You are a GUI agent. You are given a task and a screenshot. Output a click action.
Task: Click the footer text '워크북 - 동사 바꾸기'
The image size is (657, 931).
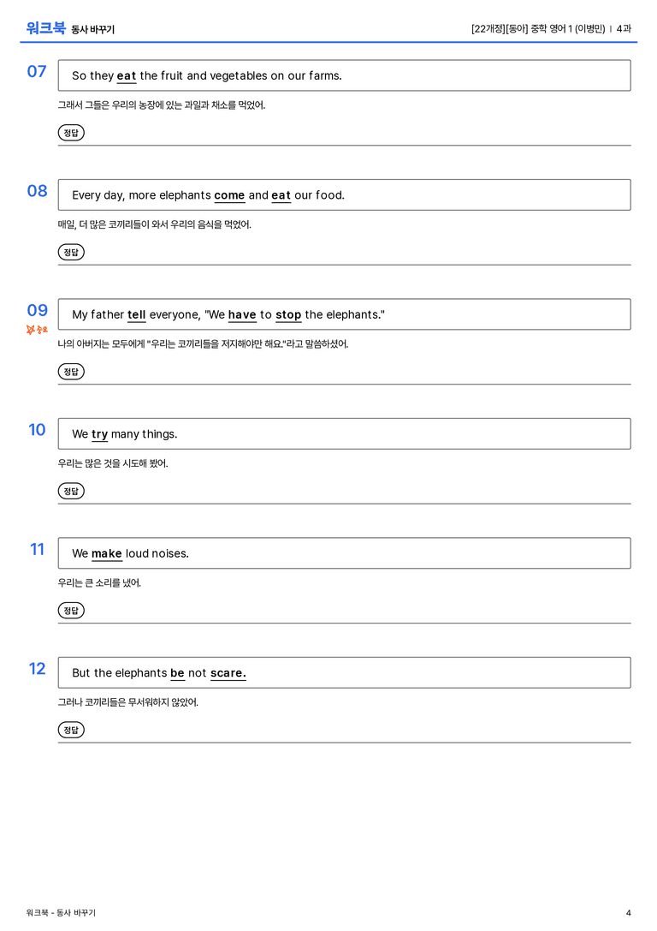(x=61, y=913)
